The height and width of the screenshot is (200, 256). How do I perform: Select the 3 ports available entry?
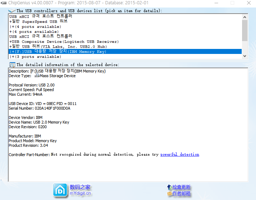(36, 57)
